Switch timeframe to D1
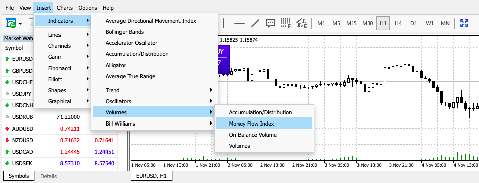 414,23
